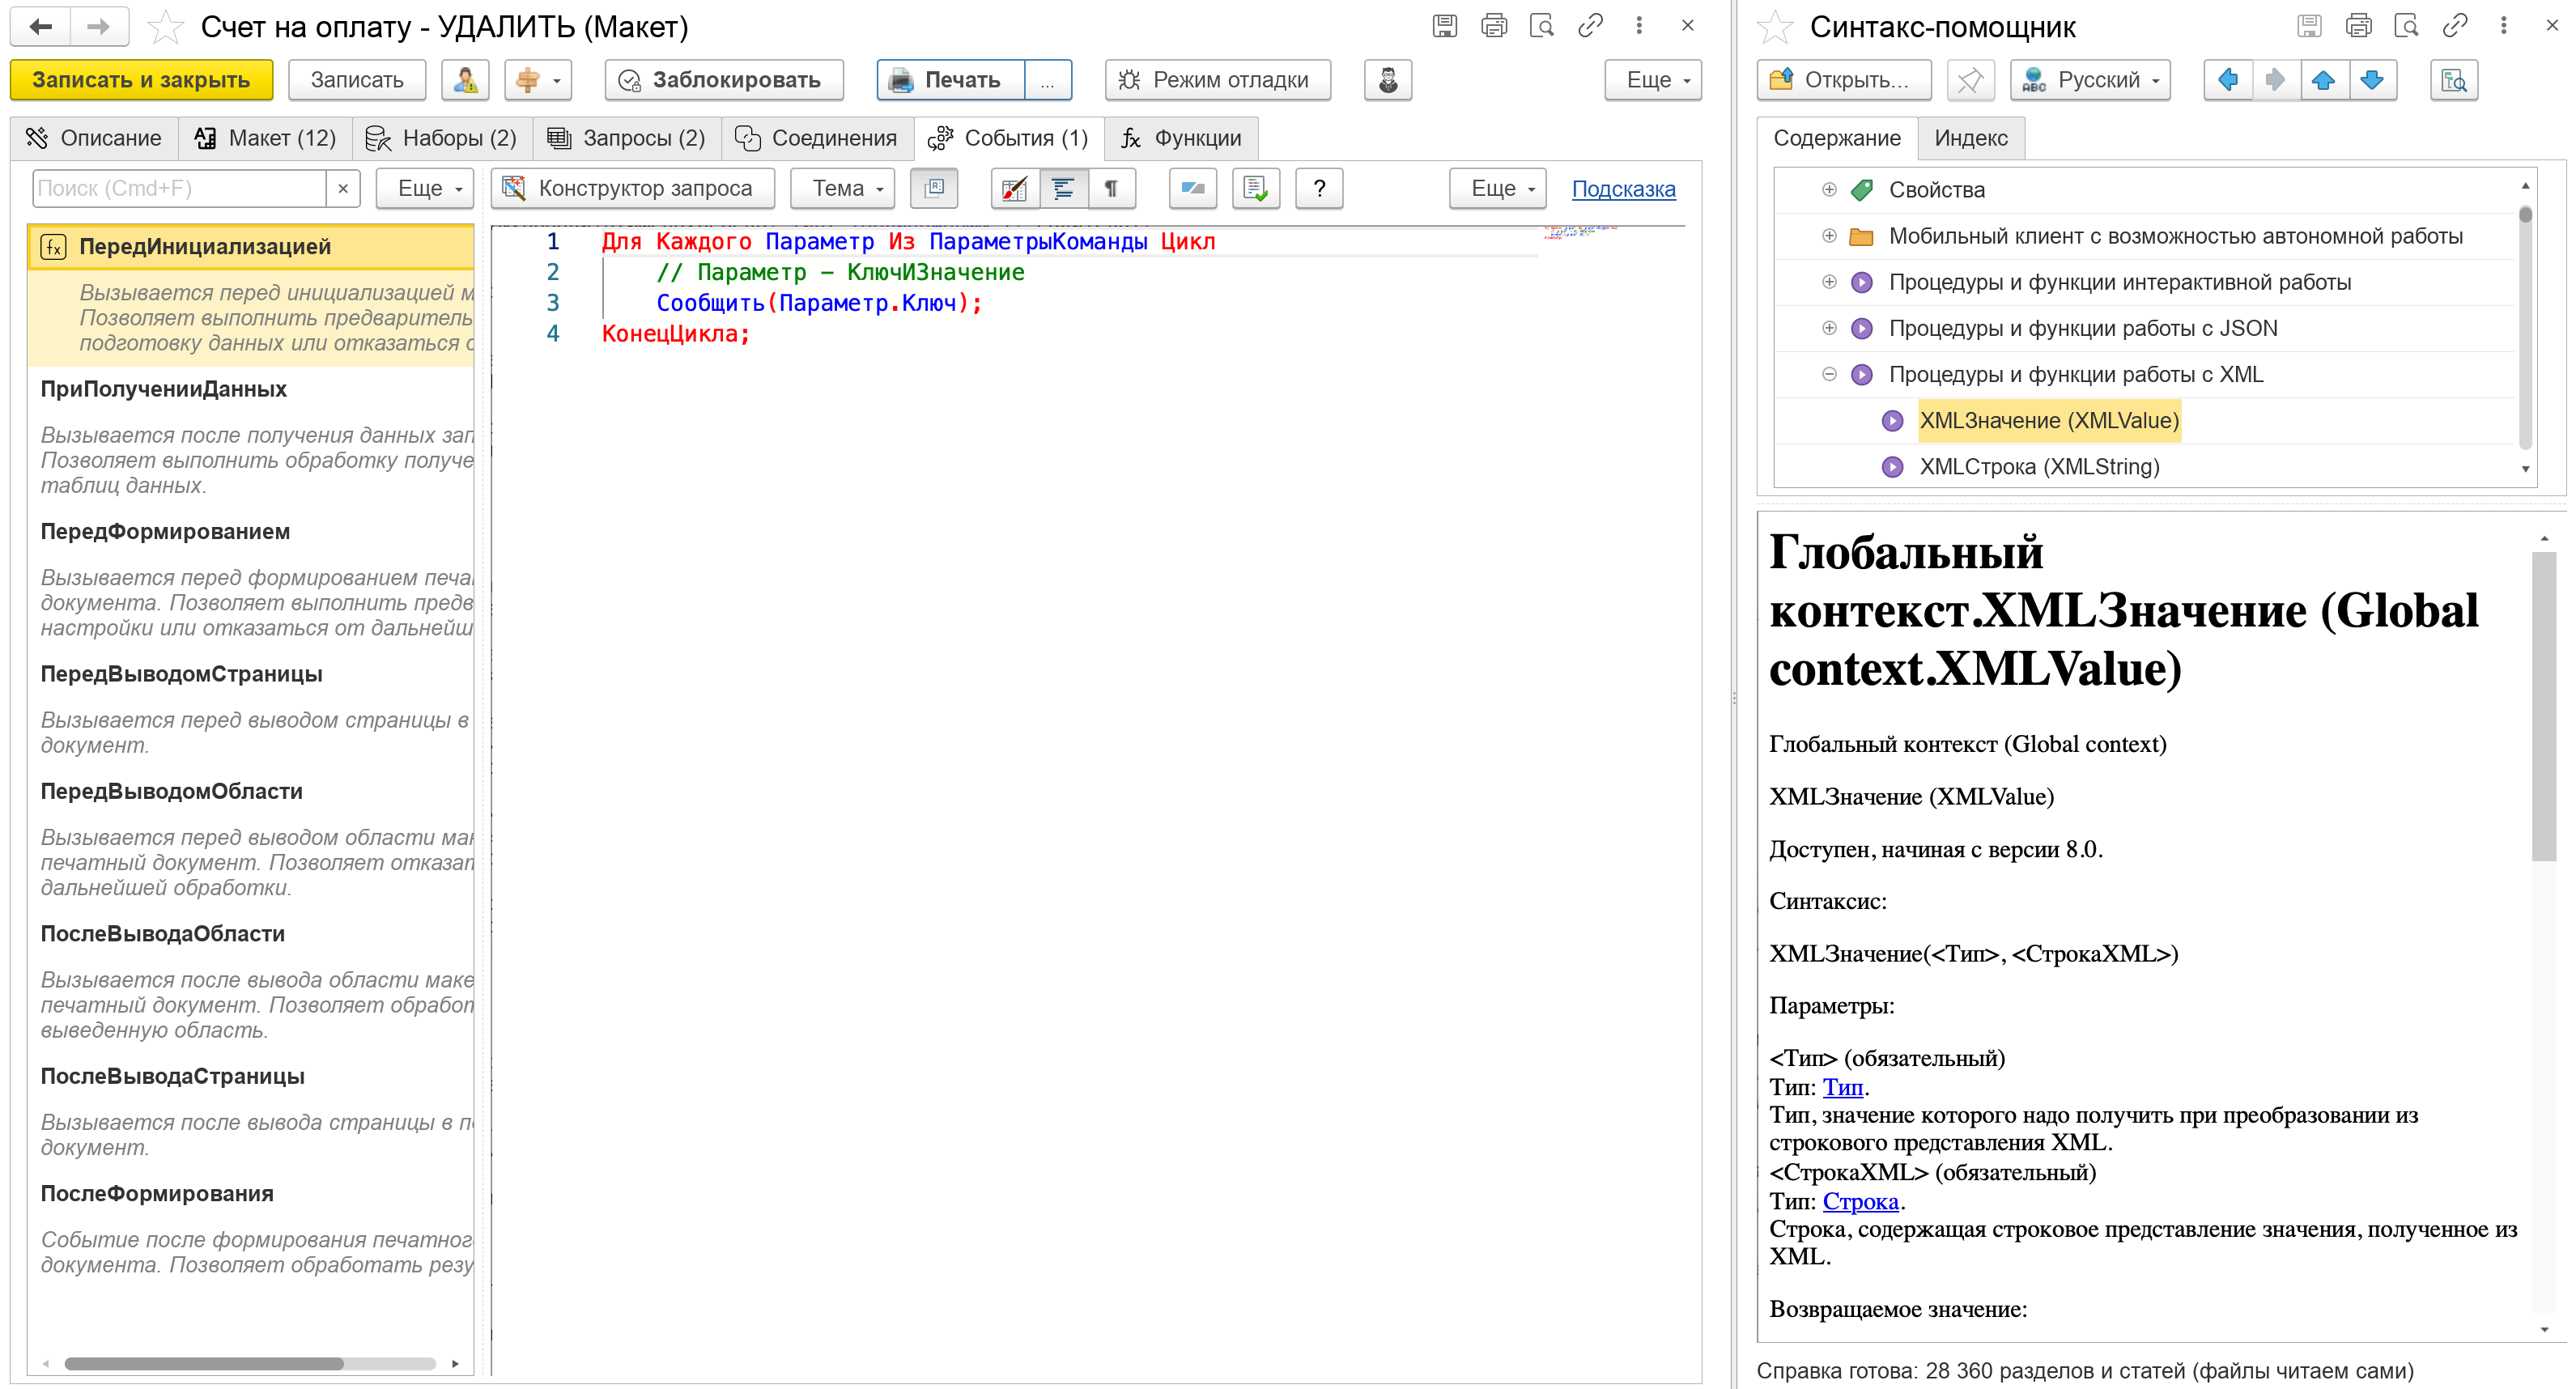Click the syntax highlighting brush icon
Screen dimensions: 2576x1389
1015,188
